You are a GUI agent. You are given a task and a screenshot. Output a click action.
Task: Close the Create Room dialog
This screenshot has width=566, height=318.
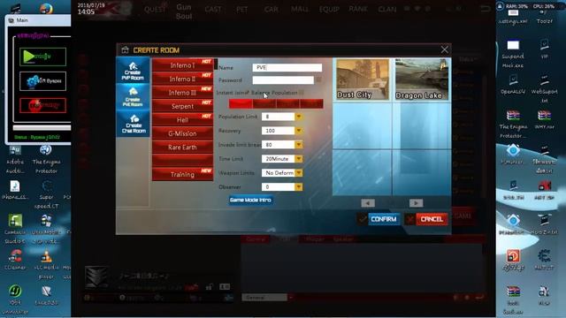[444, 49]
